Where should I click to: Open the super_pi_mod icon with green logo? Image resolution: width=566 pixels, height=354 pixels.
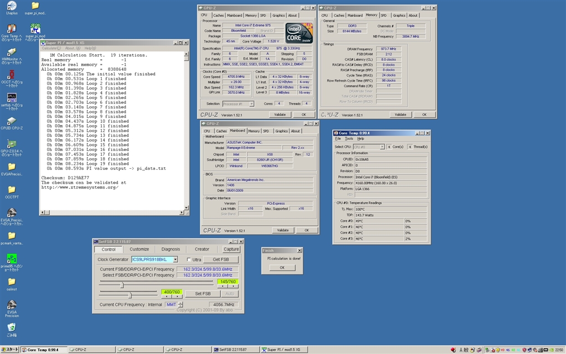point(35,28)
